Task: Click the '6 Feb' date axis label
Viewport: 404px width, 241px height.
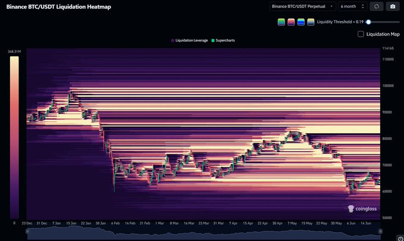Action: [115, 223]
